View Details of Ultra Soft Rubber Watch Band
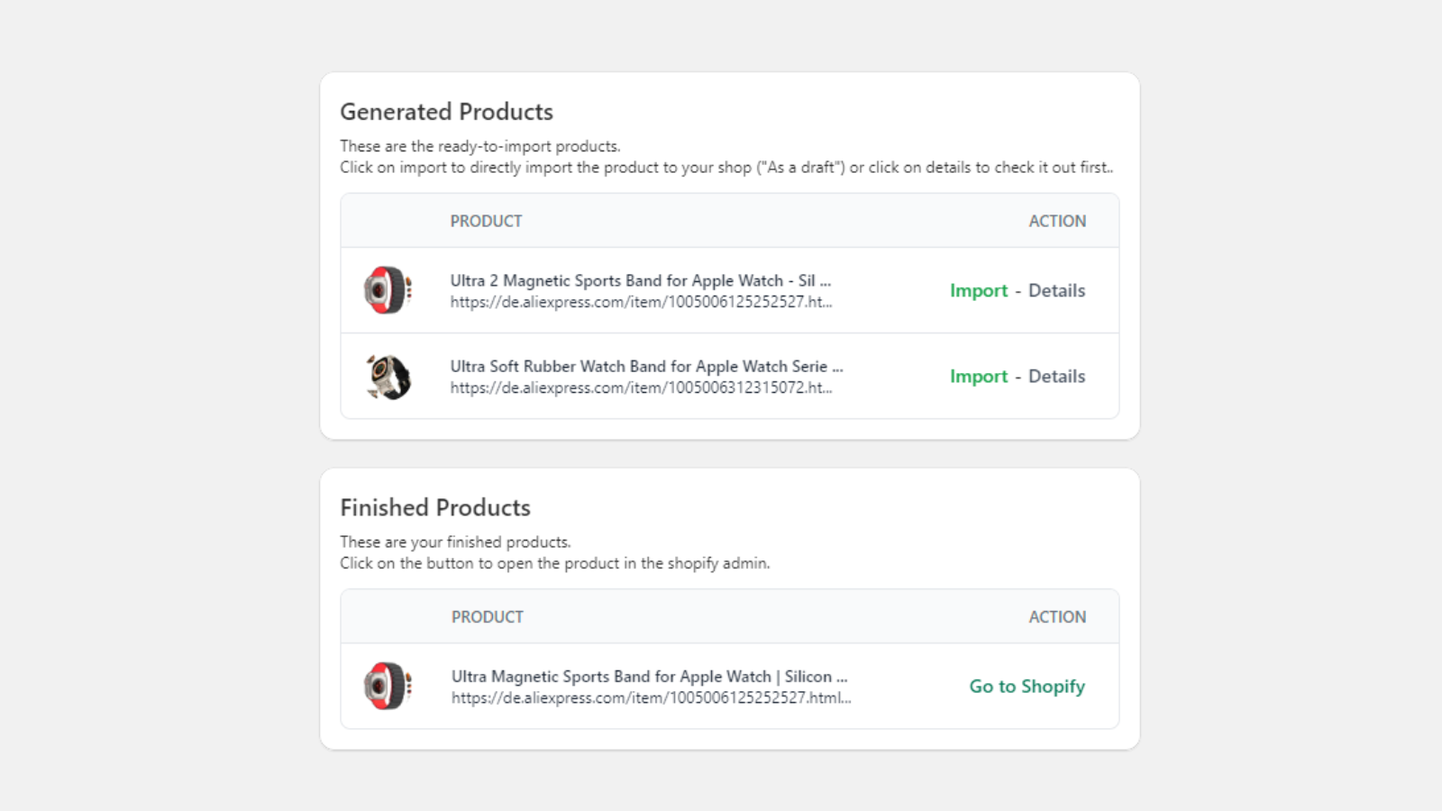 pyautogui.click(x=1056, y=377)
